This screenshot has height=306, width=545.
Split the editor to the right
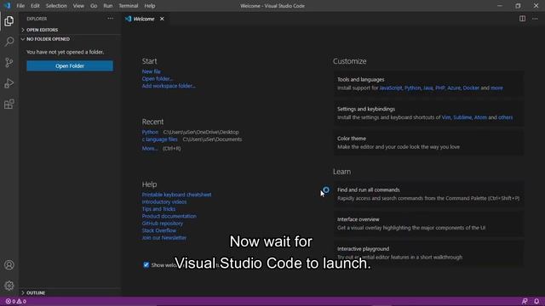(522, 19)
